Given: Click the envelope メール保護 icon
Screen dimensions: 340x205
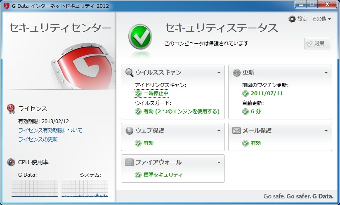Looking at the screenshot, I should 236,130.
